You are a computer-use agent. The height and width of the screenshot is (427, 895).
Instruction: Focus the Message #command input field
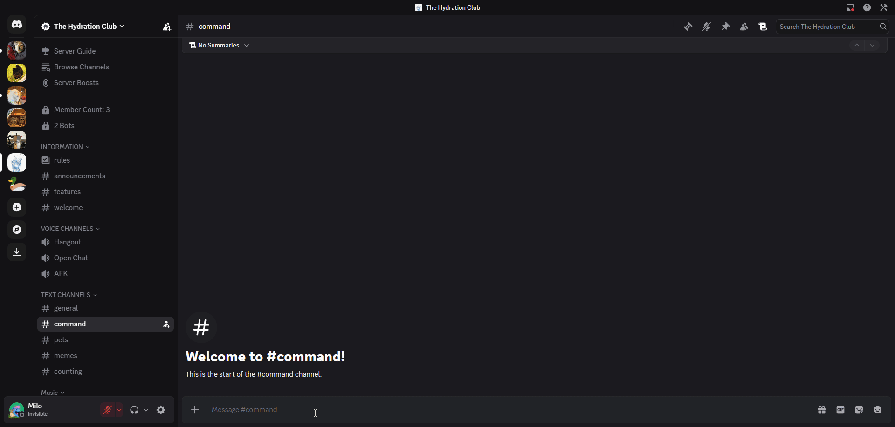tap(508, 410)
